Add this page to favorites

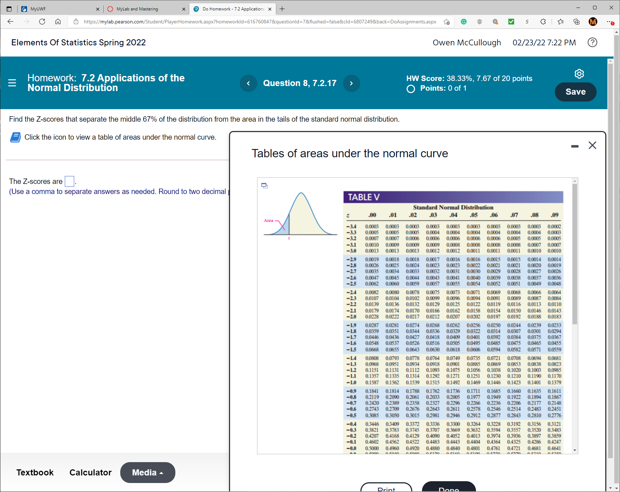coord(446,22)
